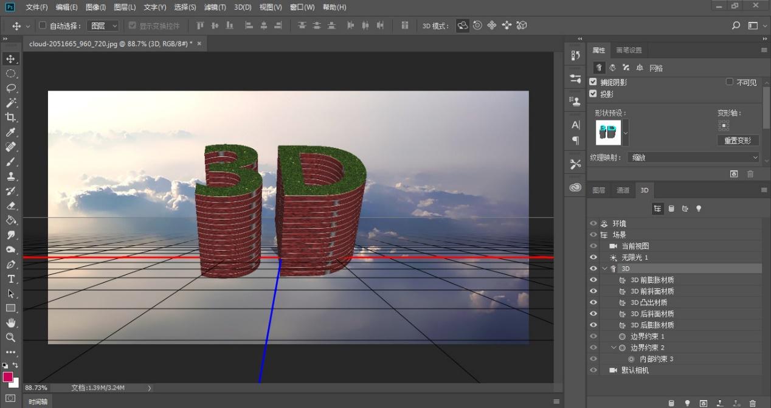This screenshot has width=771, height=408.
Task: Enable the 不可见 checkbox
Action: pos(730,81)
